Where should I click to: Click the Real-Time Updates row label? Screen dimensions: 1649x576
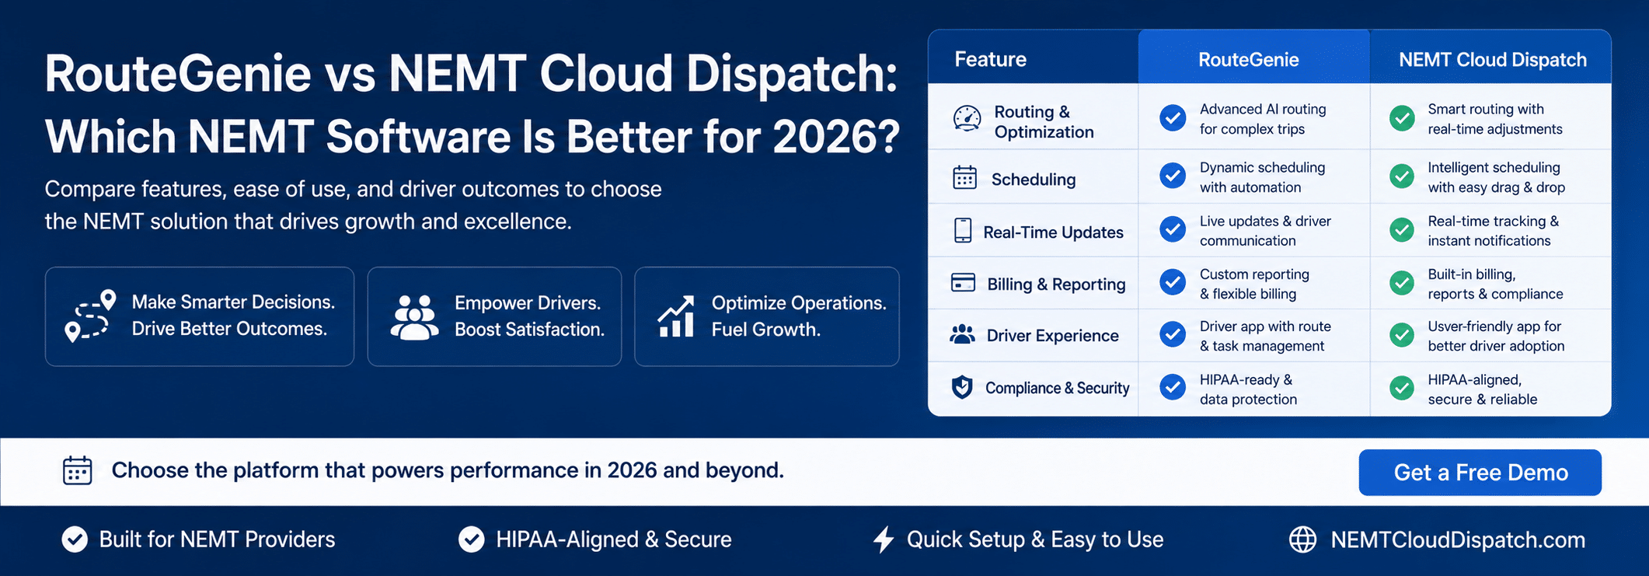(1053, 232)
